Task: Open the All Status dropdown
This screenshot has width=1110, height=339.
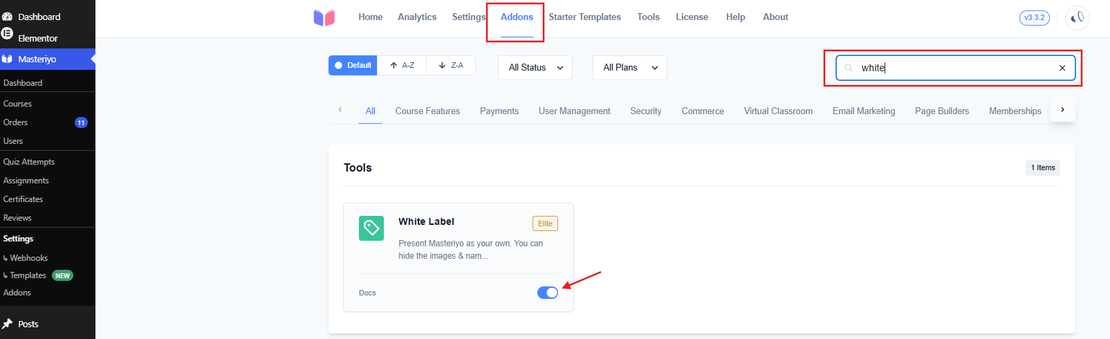Action: coord(535,68)
